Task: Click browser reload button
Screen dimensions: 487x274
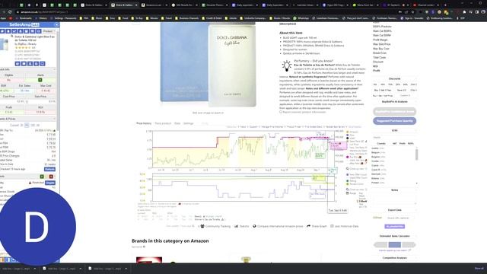Action: click(10, 12)
